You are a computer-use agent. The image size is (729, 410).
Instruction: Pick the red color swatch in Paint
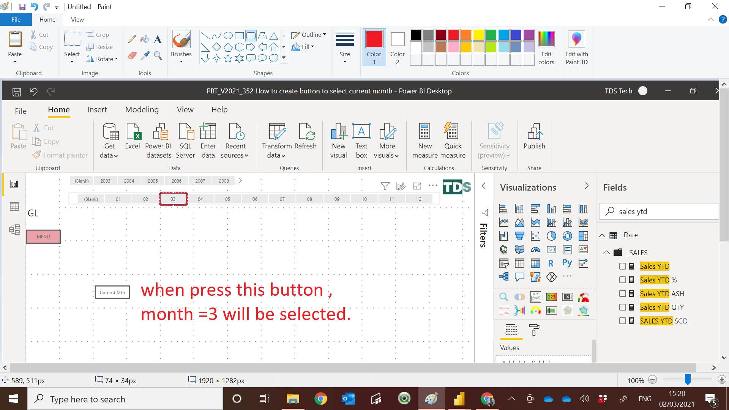(x=453, y=35)
